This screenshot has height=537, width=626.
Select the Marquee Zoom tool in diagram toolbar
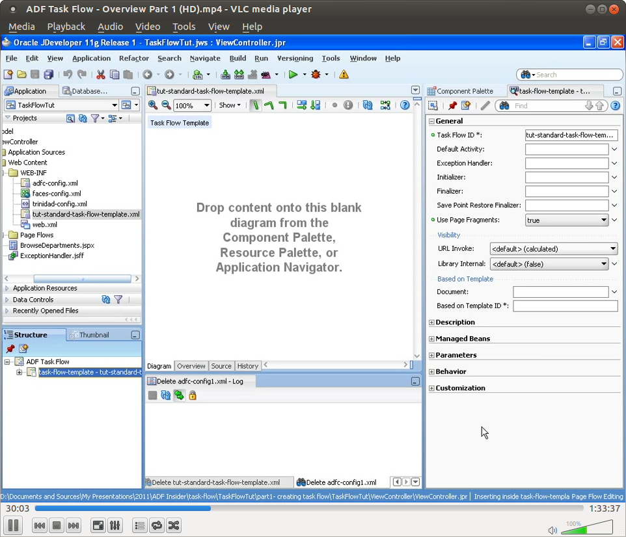[x=165, y=105]
